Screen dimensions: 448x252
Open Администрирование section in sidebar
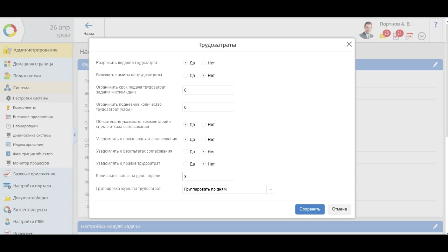36,50
